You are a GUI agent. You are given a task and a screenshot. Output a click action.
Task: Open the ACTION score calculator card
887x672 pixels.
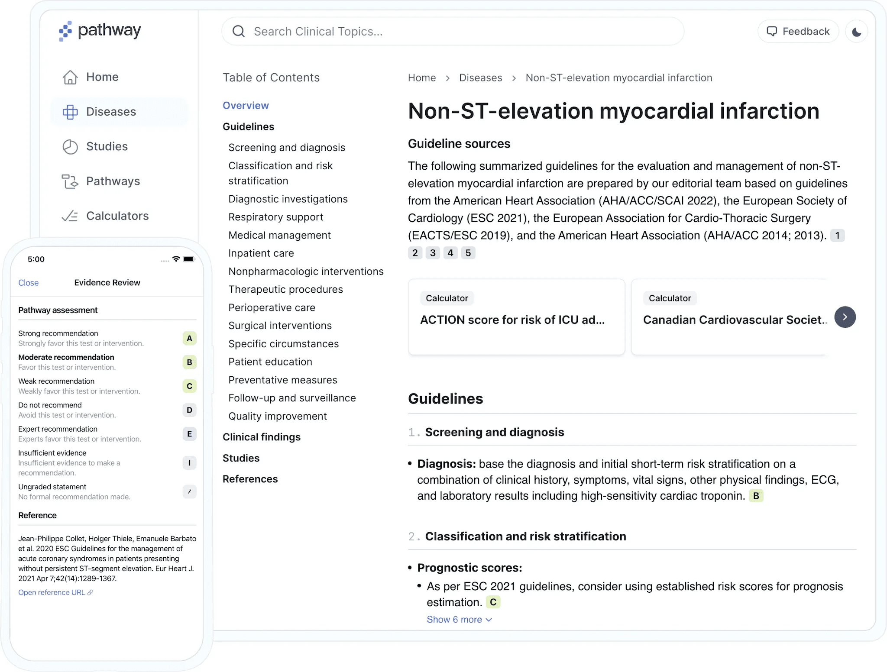pyautogui.click(x=515, y=317)
